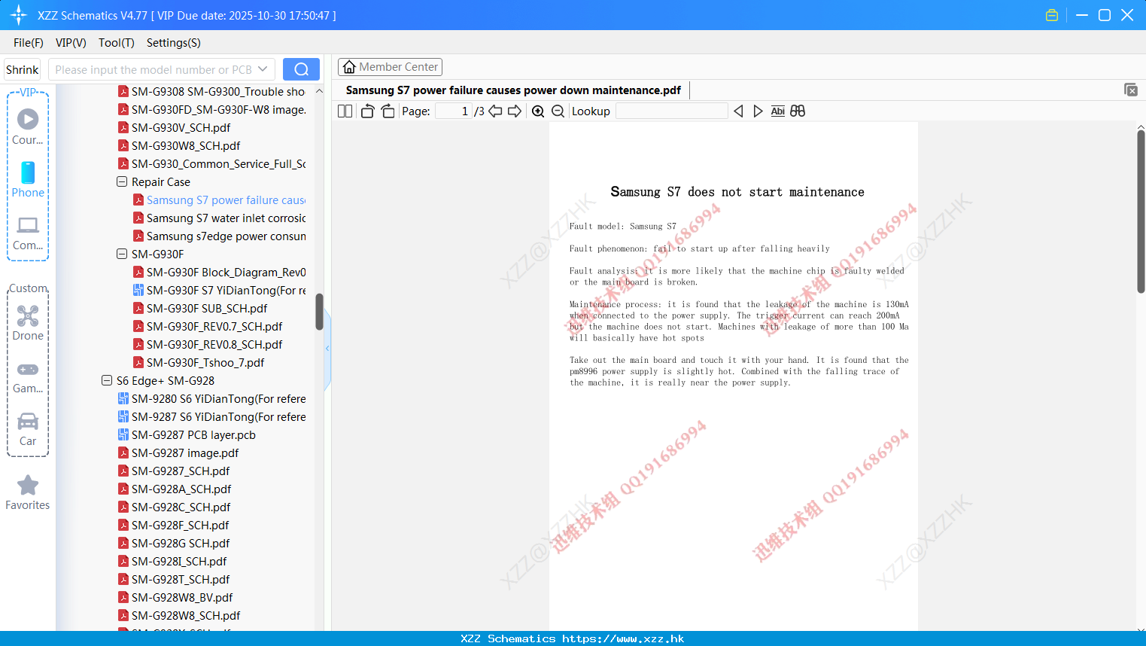Click the detach panel icon at right
This screenshot has height=646, width=1146.
coord(1130,90)
